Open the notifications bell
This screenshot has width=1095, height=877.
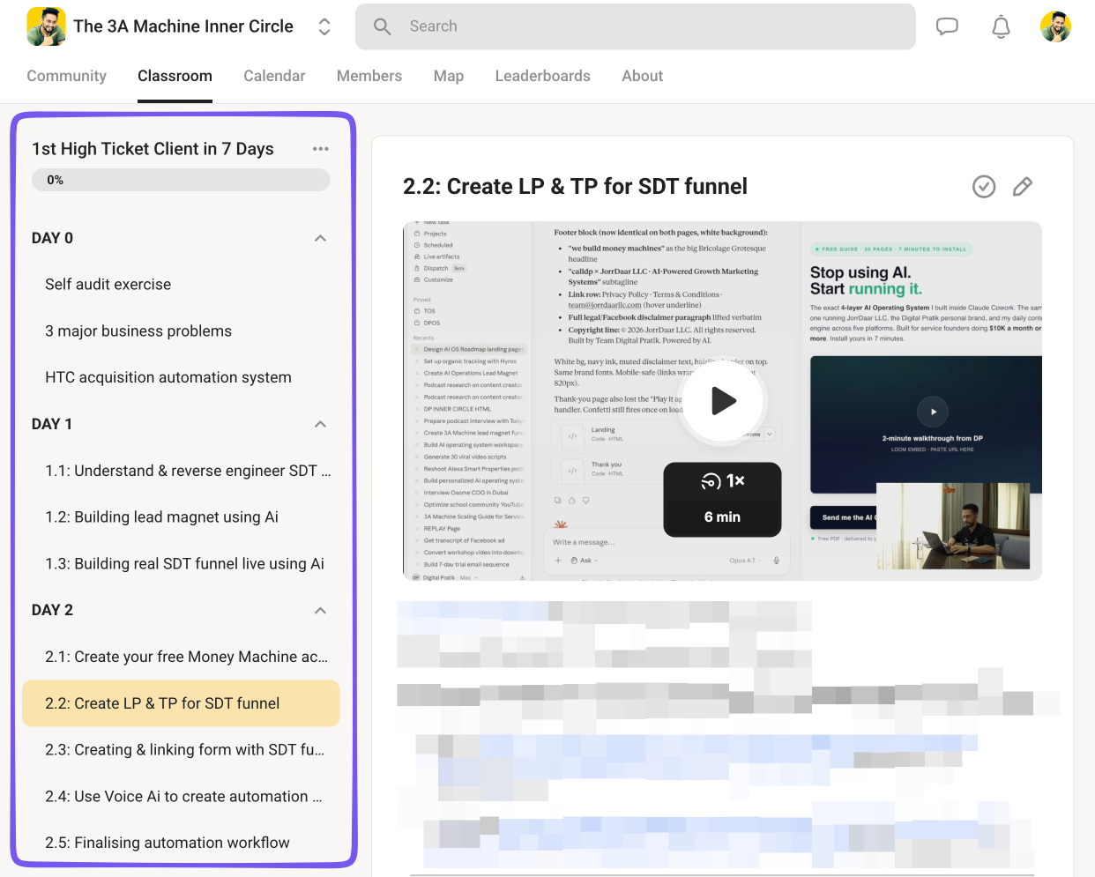(1001, 26)
